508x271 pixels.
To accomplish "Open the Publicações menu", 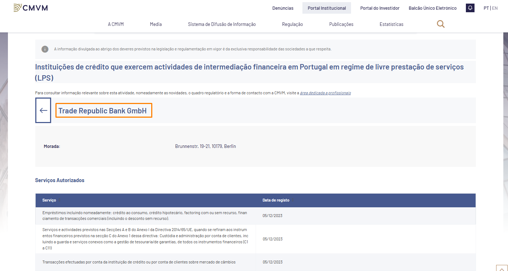I will click(341, 24).
